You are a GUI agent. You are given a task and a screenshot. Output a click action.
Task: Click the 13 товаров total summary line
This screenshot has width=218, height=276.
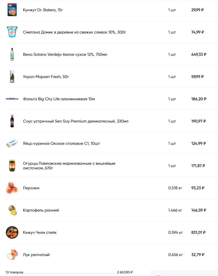69,272
